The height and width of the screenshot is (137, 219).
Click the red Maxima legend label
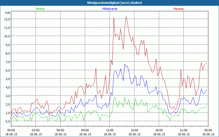coord(178,9)
